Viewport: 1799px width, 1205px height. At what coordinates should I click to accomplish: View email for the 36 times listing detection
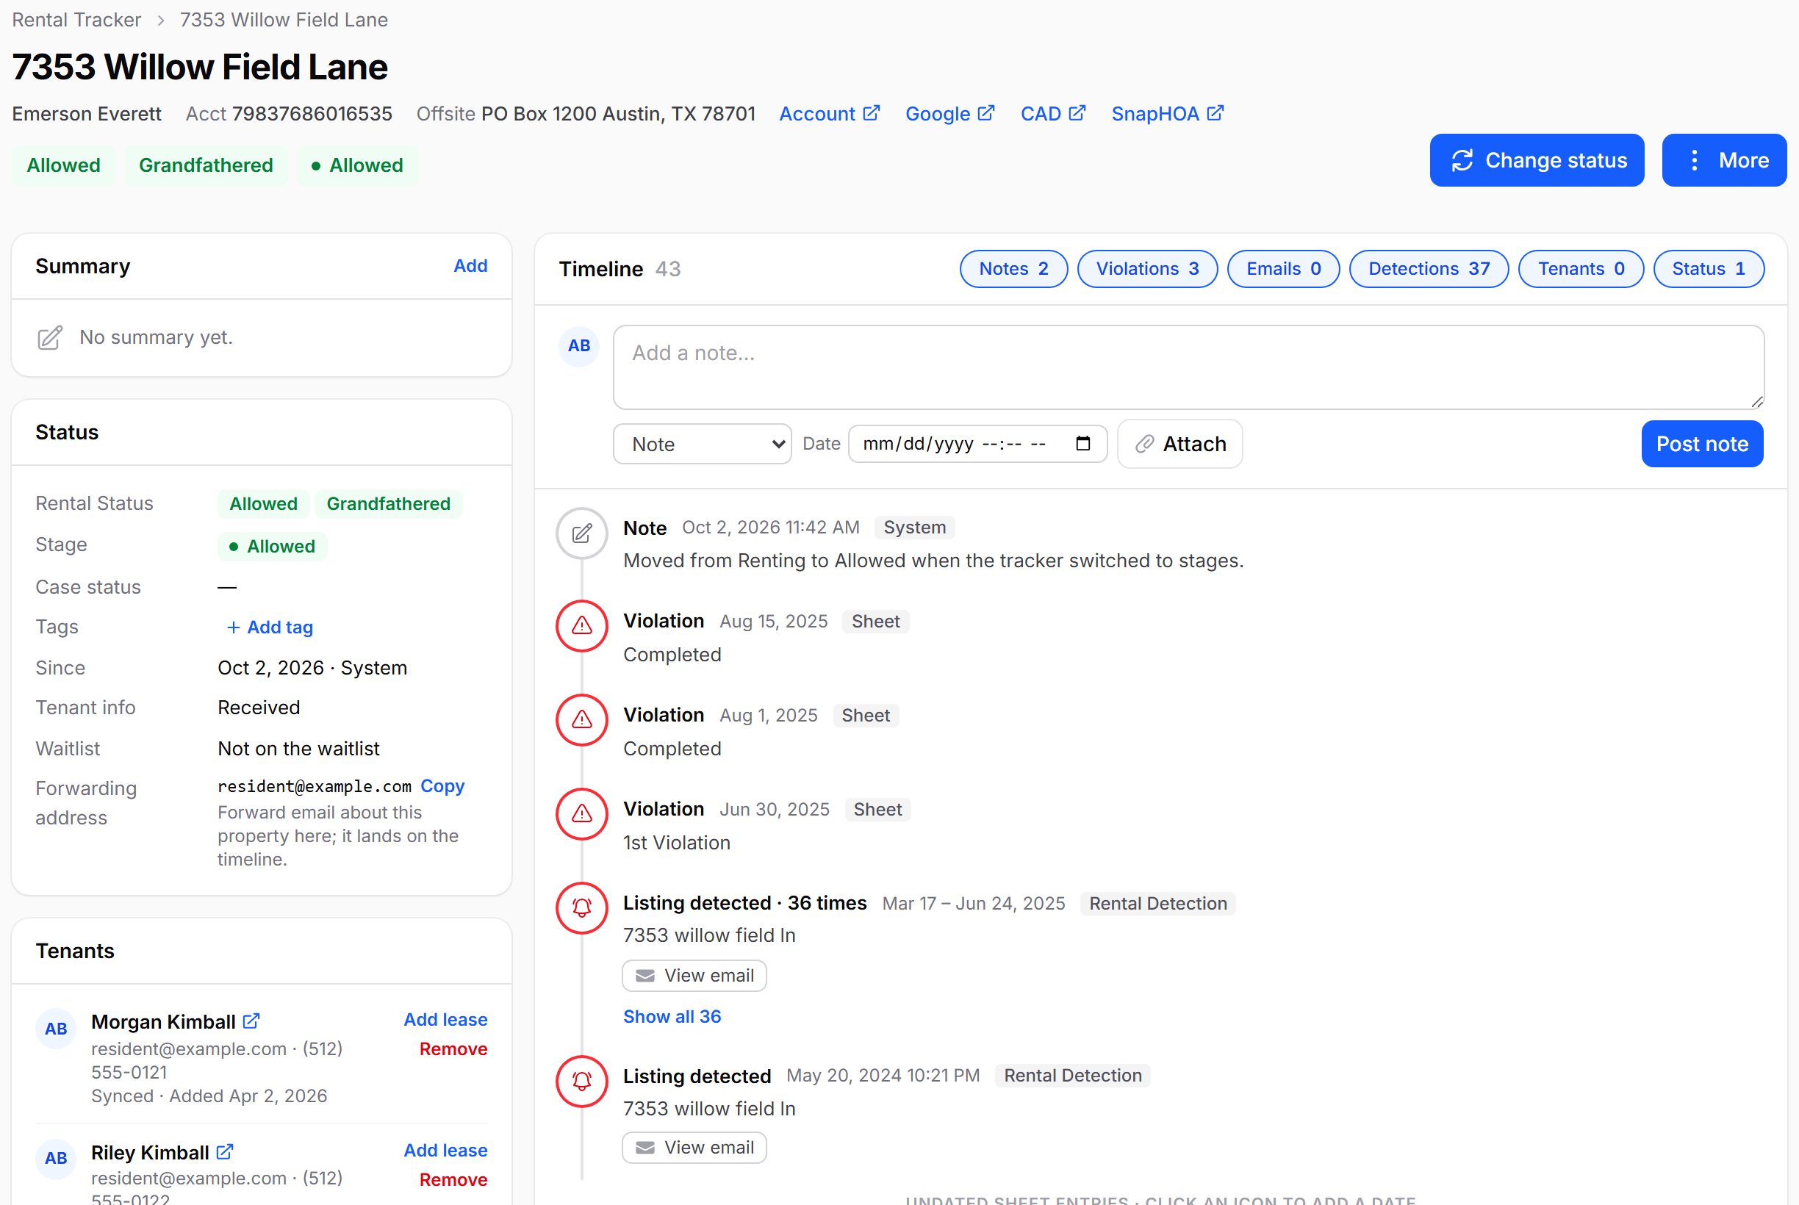pyautogui.click(x=694, y=976)
